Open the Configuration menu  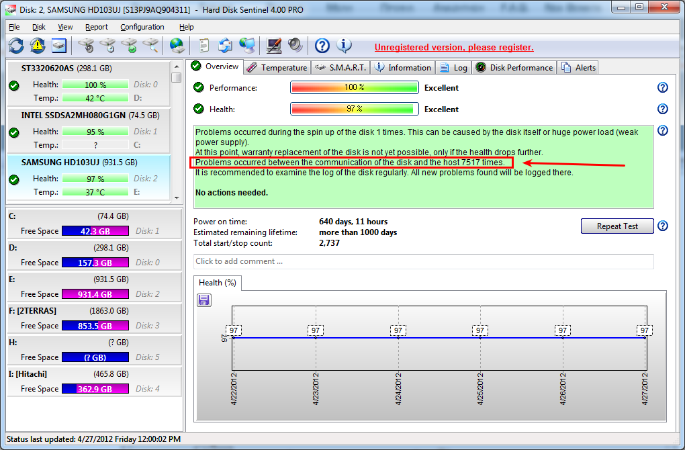[x=142, y=27]
